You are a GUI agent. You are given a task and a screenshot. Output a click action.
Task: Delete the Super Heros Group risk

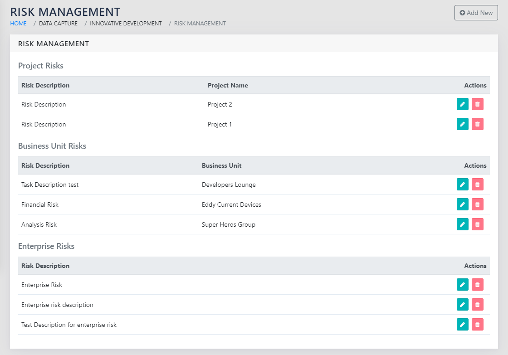(x=477, y=224)
